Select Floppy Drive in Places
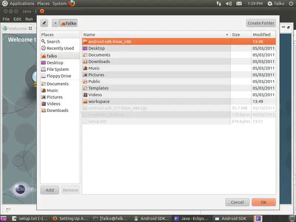 click(60, 76)
